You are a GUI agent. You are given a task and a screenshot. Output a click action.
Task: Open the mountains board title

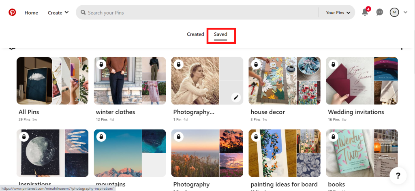point(111,184)
